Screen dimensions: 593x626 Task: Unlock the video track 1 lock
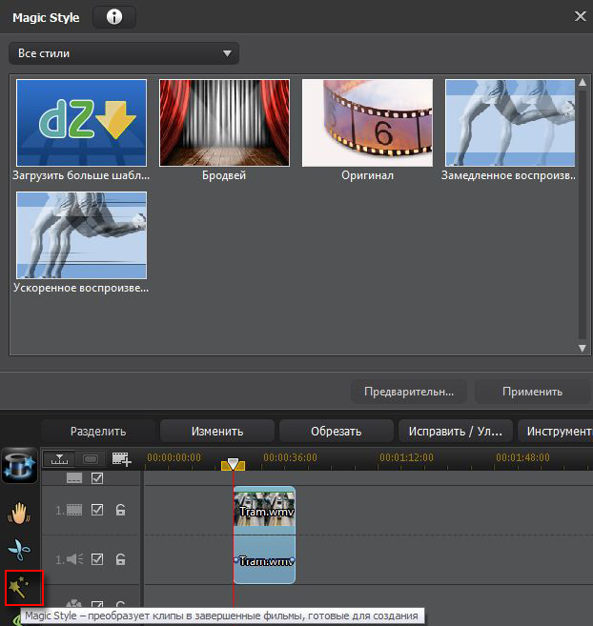pyautogui.click(x=121, y=510)
